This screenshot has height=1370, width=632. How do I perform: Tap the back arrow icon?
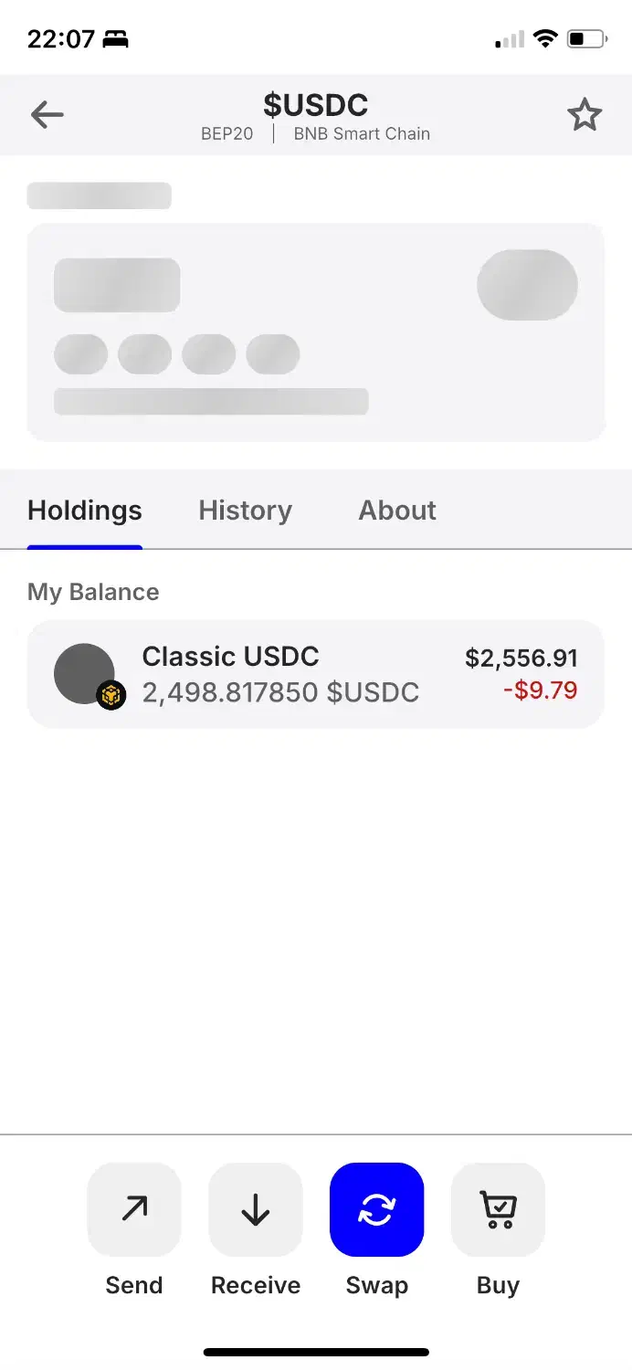click(x=47, y=115)
